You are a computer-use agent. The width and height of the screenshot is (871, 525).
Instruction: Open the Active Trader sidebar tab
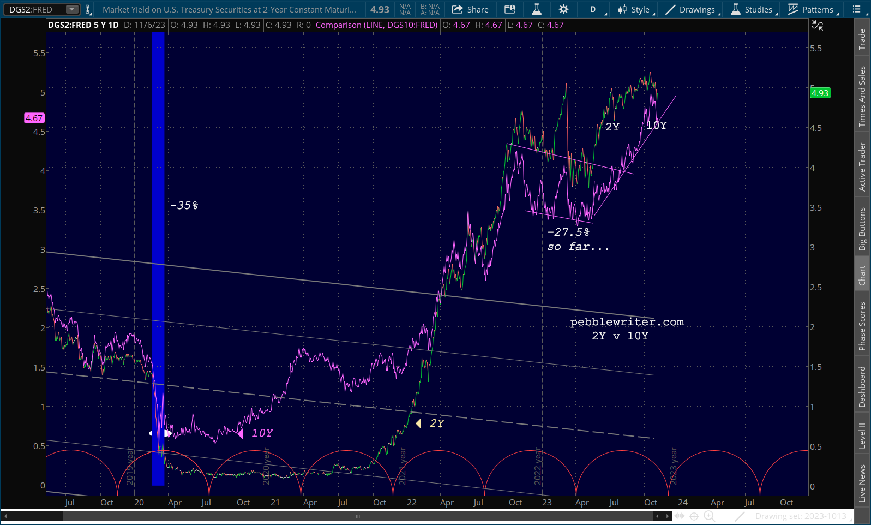point(862,166)
